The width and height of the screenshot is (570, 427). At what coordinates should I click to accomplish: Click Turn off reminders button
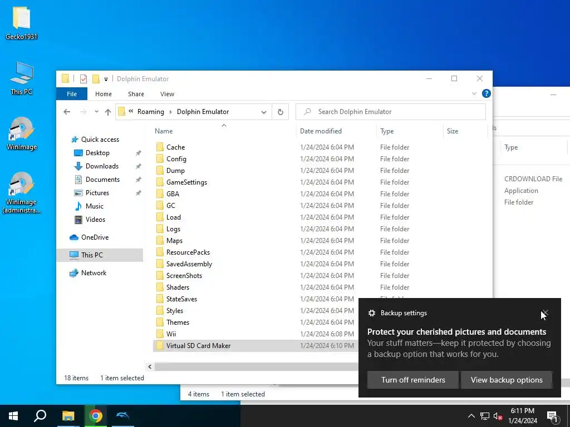413,380
